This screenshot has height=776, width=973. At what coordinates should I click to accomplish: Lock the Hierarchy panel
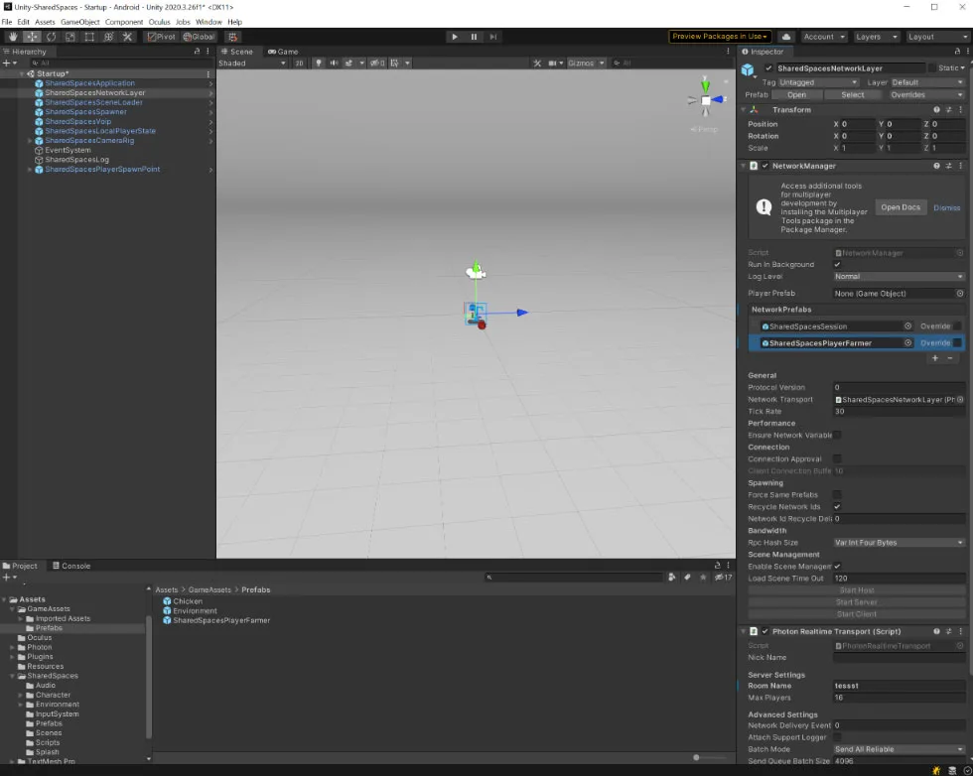[x=198, y=52]
